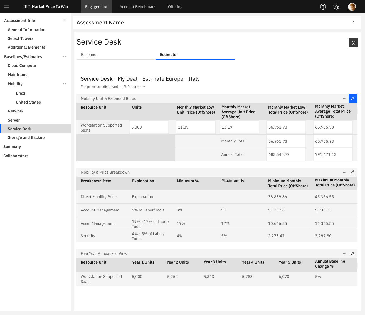Open the help question mark icon
Viewport: 365px width, 315px height.
(323, 7)
